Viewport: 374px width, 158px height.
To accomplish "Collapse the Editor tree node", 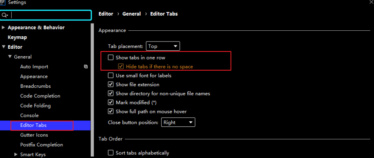I will [x=3, y=47].
